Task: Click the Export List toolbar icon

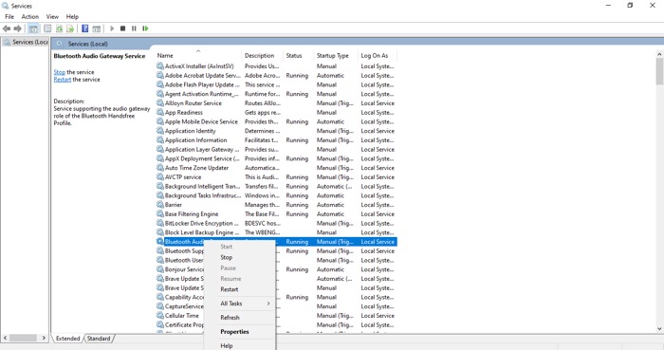Action: click(x=70, y=28)
